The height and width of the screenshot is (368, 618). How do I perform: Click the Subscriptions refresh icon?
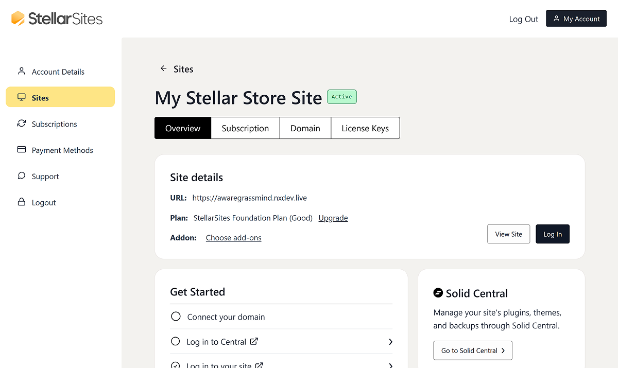click(x=21, y=124)
